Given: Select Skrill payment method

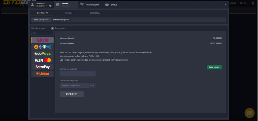Looking at the screenshot, I should tap(42, 40).
